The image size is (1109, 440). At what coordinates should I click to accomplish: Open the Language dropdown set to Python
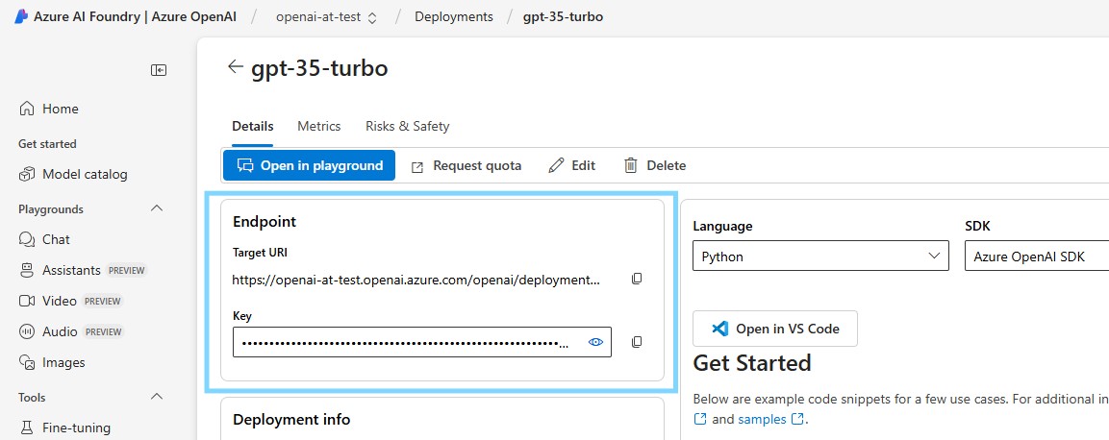point(820,257)
